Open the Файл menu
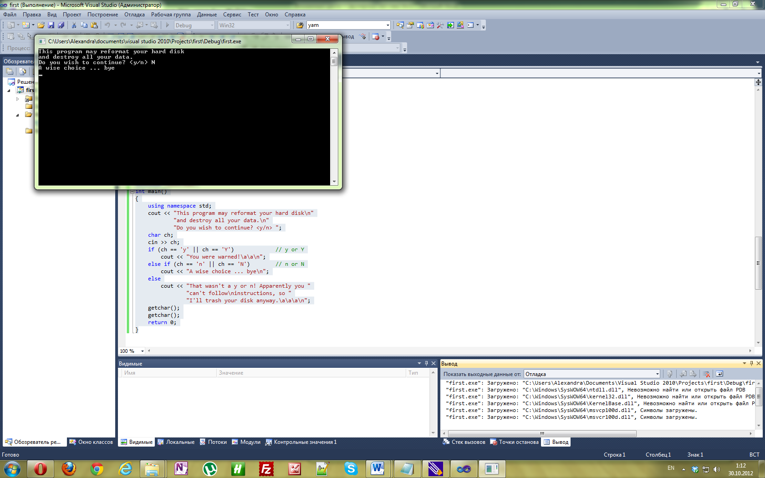The width and height of the screenshot is (765, 478). tap(10, 15)
